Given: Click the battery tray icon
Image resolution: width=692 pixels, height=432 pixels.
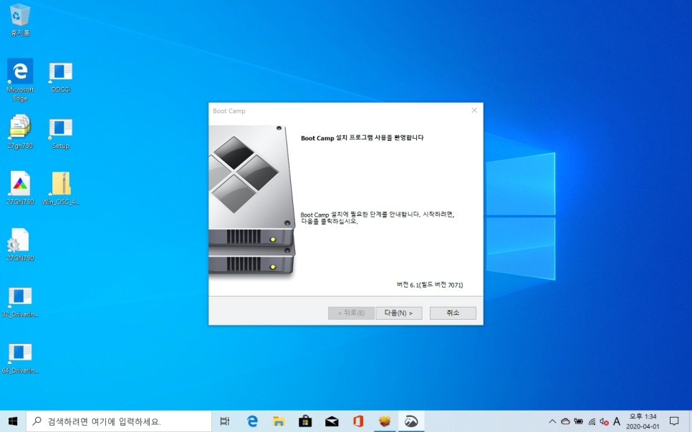Looking at the screenshot, I should pos(579,421).
